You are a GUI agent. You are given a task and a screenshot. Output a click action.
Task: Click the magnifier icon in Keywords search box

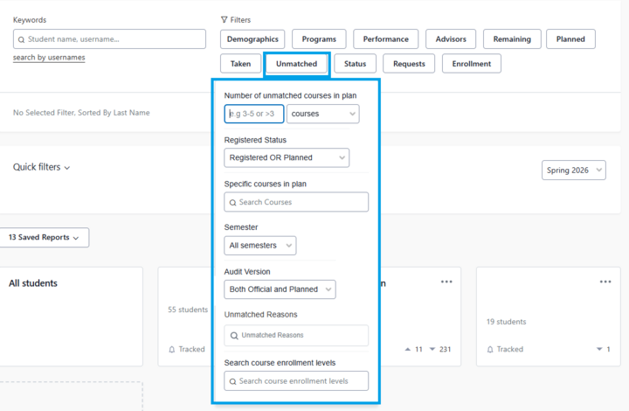click(21, 39)
